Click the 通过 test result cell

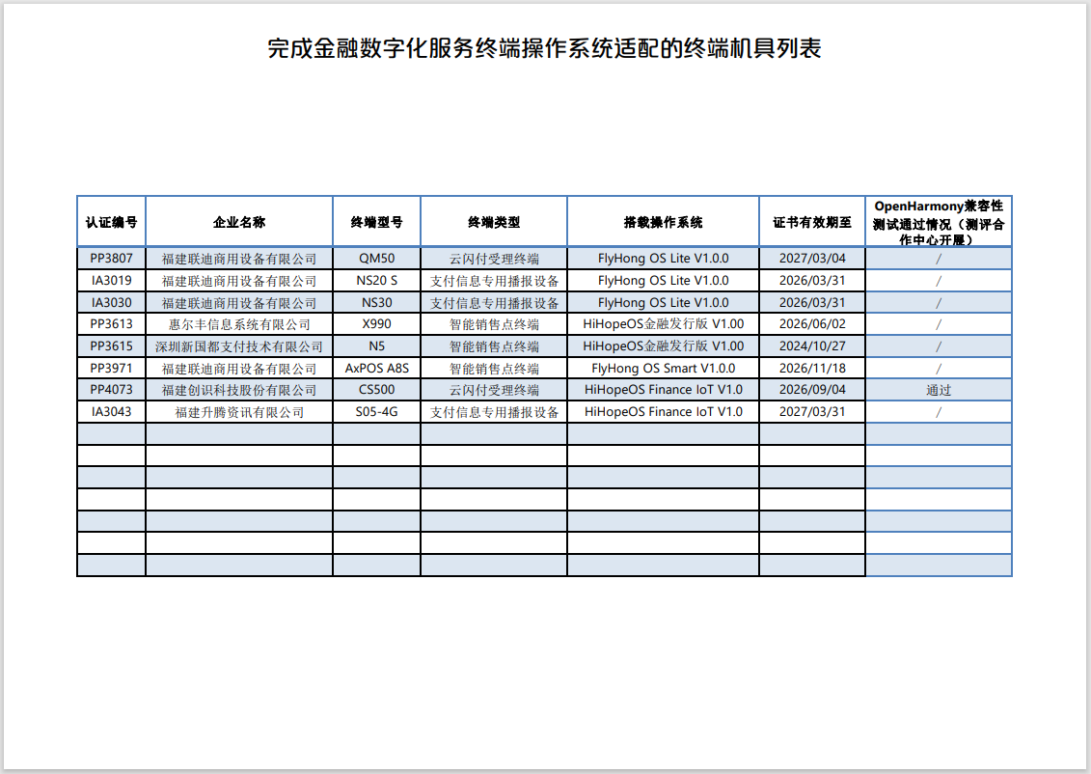[939, 390]
